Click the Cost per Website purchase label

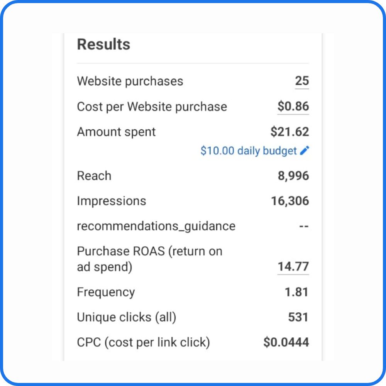click(x=152, y=107)
